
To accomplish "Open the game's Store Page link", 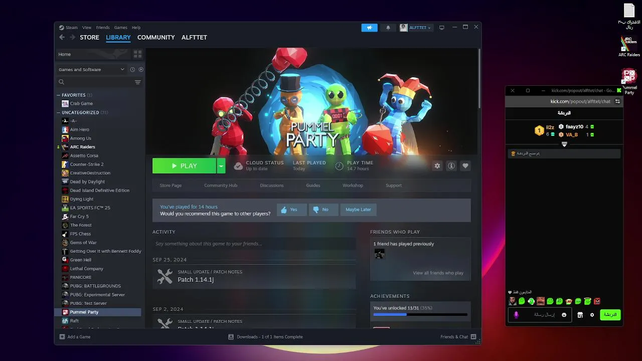I will point(171,186).
